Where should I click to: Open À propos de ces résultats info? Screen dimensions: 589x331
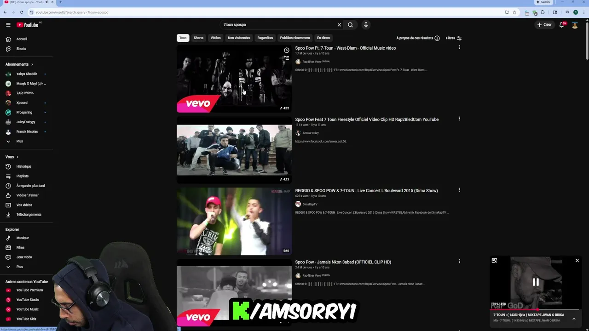[x=418, y=38]
